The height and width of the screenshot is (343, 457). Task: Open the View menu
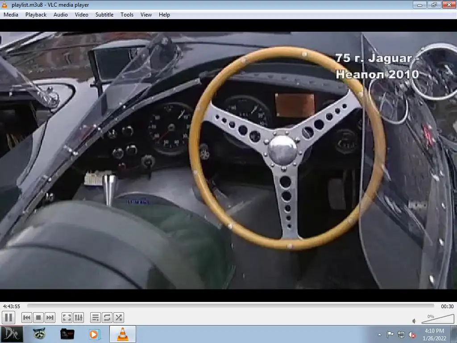(146, 15)
